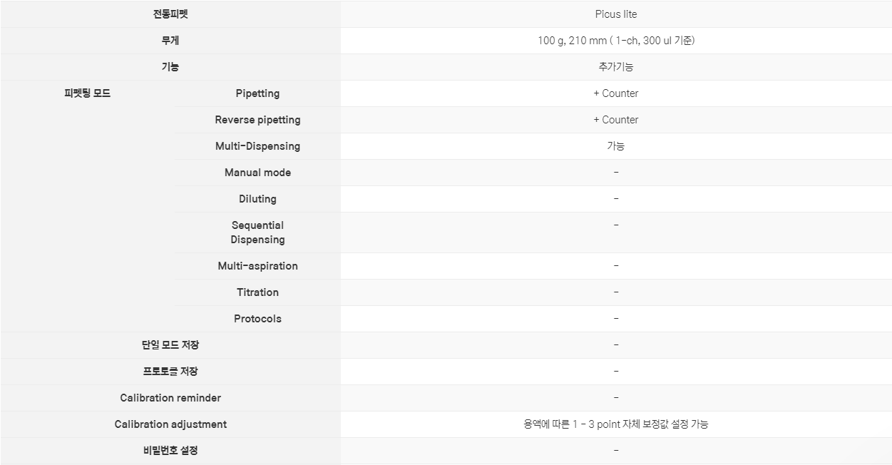892x465 pixels.
Task: Select the Diluting row label
Action: click(x=257, y=199)
